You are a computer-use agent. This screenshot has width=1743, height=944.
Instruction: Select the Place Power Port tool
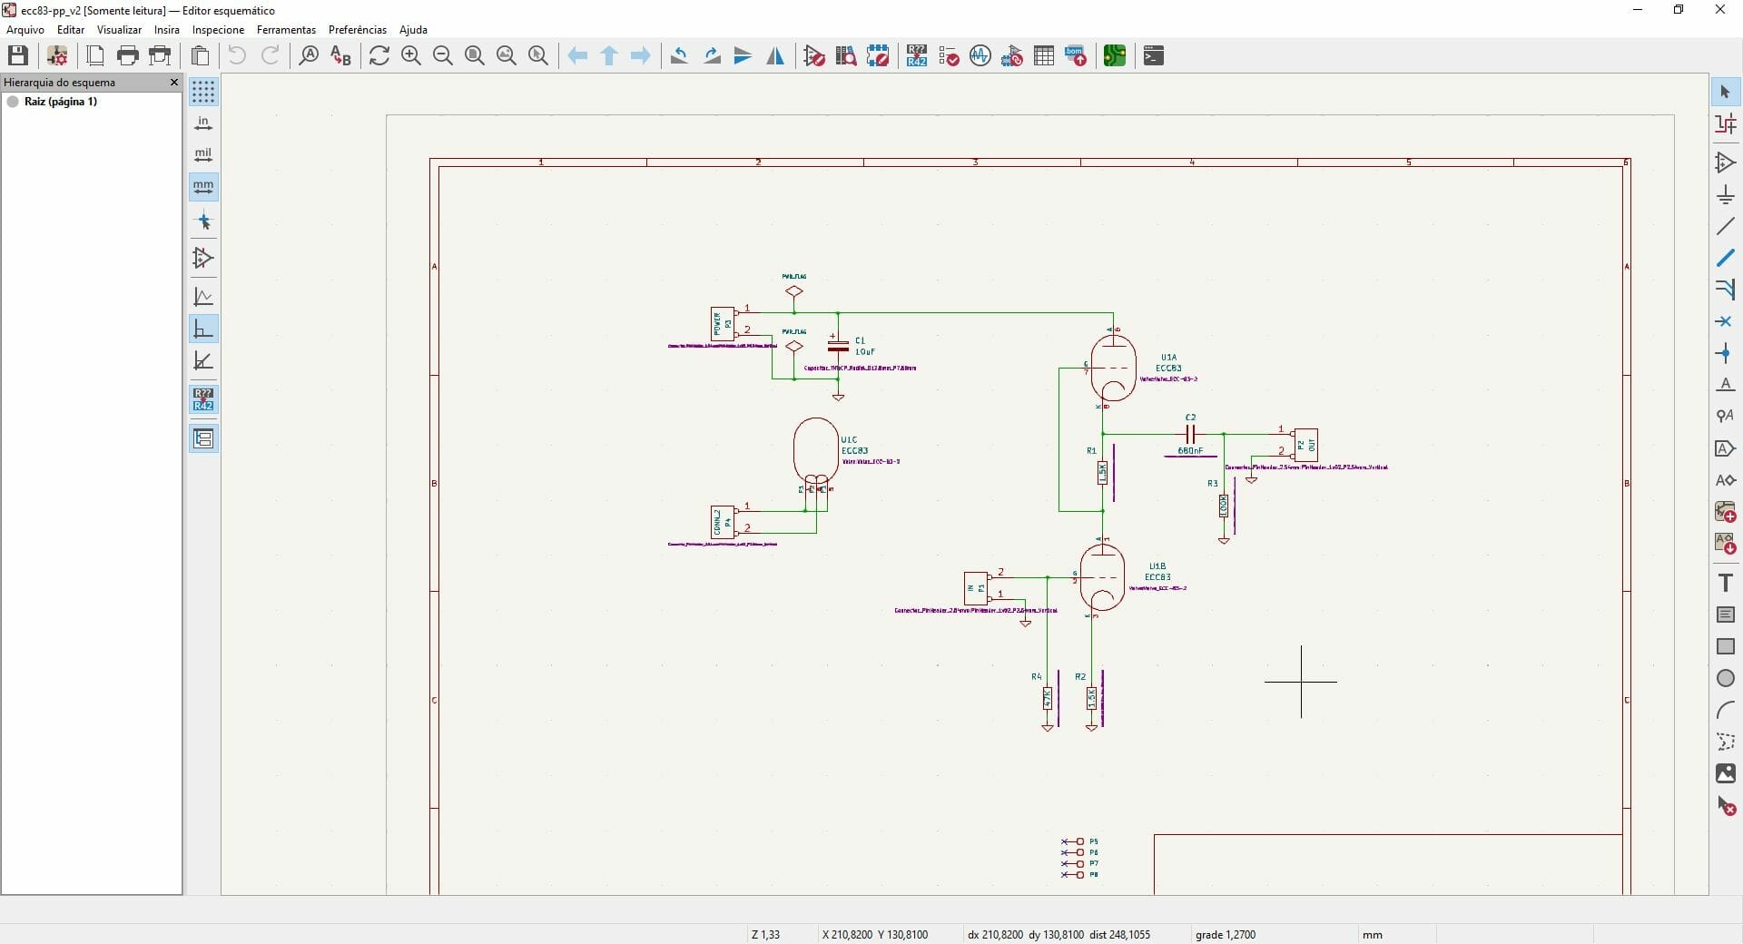(1726, 195)
